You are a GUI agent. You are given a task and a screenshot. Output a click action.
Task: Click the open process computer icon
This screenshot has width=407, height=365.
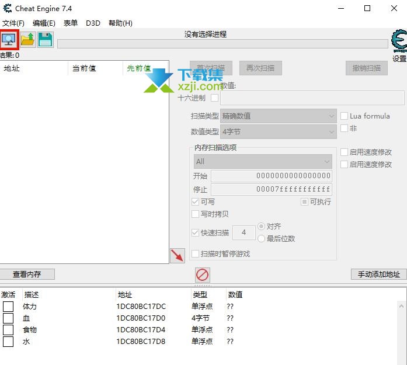coord(9,40)
